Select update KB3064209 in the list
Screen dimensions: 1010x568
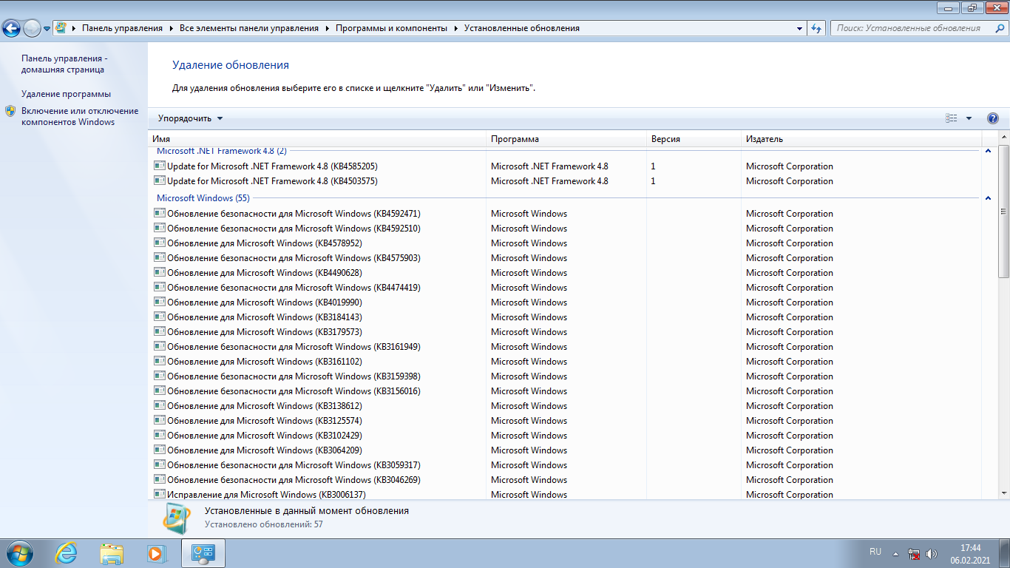[566, 450]
